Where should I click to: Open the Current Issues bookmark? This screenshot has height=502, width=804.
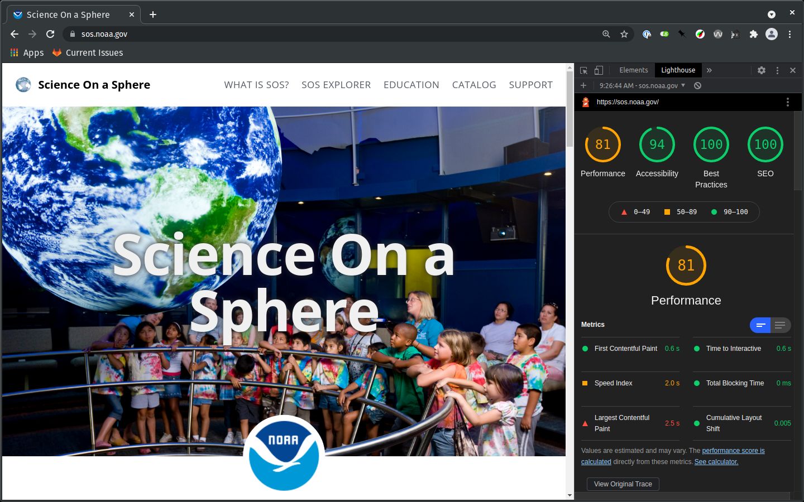tap(88, 52)
